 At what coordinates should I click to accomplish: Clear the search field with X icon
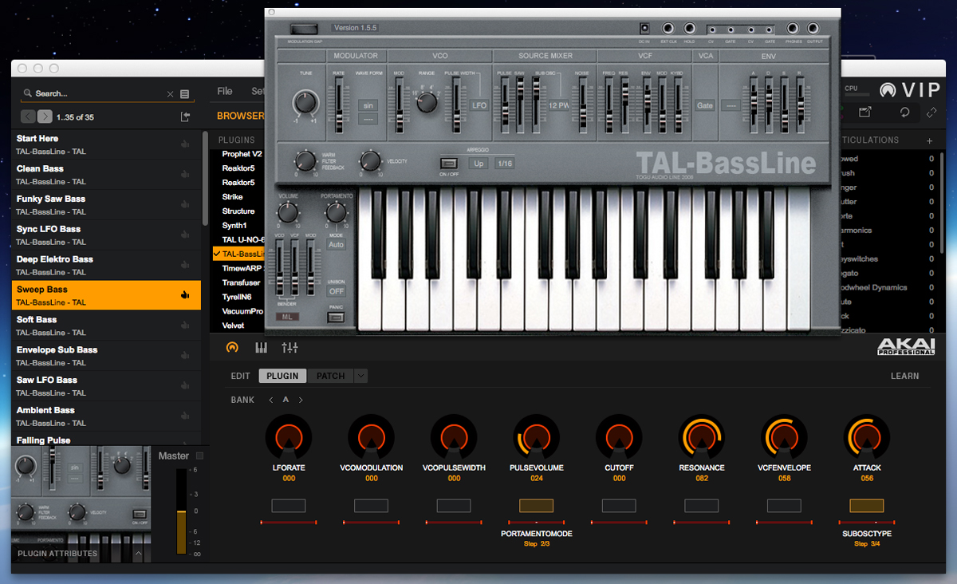pos(170,94)
